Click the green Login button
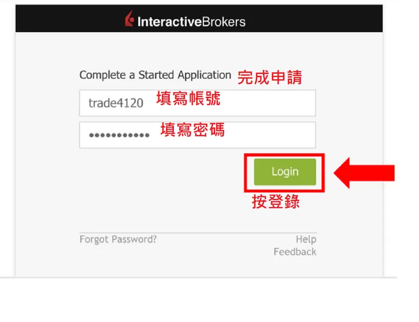This screenshot has height=322, width=419. 285,171
